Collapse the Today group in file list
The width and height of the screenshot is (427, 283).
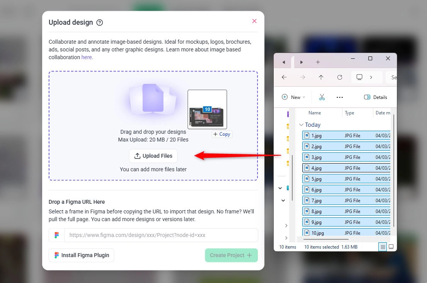click(x=301, y=125)
